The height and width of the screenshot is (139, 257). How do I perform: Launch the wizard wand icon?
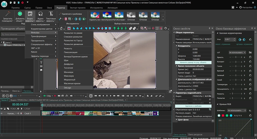click(x=7, y=14)
